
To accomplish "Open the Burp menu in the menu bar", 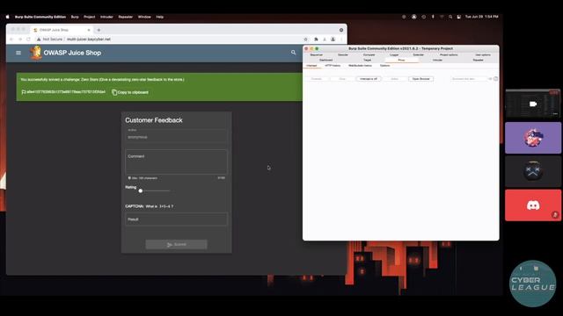I will [x=75, y=17].
